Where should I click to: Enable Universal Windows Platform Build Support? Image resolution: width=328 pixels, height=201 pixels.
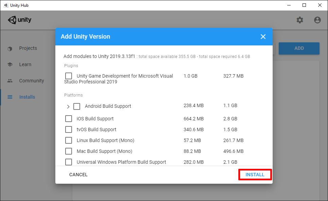pyautogui.click(x=69, y=162)
